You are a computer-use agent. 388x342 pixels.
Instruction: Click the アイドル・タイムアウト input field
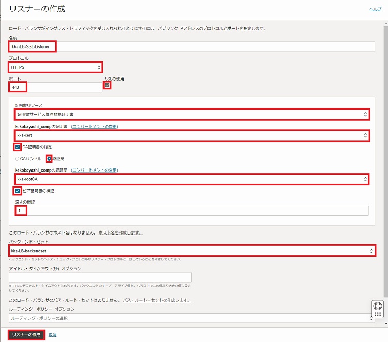tap(100, 277)
